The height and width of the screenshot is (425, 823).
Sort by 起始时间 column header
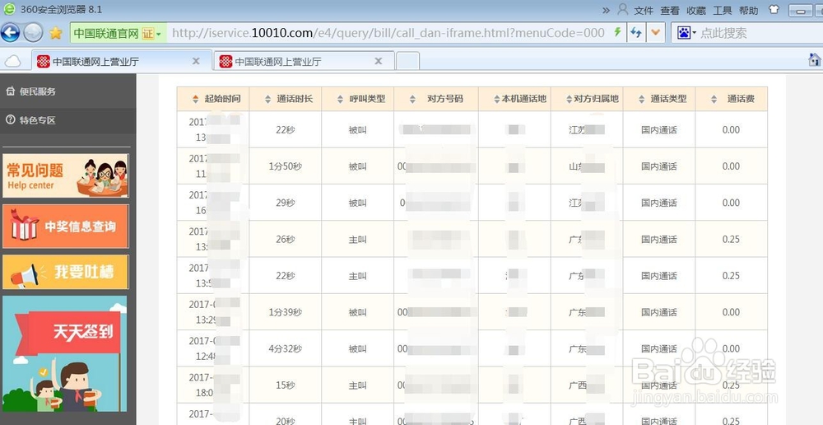pos(213,98)
